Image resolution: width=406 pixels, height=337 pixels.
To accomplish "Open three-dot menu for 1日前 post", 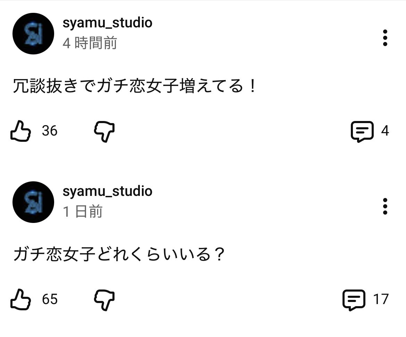I will (385, 207).
